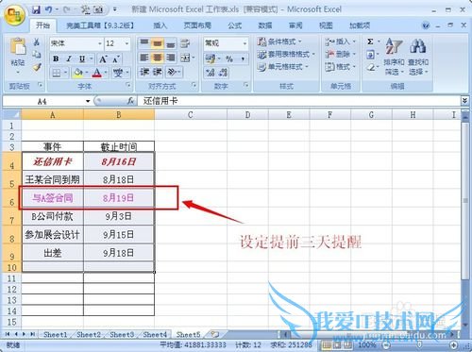The height and width of the screenshot is (352, 472).
Task: Switch to 公式 ribbon tab
Action: 235,25
